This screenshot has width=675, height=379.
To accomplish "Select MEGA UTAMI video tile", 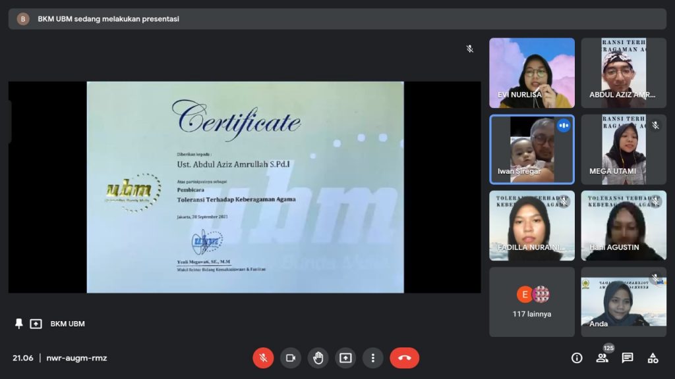I will point(624,149).
